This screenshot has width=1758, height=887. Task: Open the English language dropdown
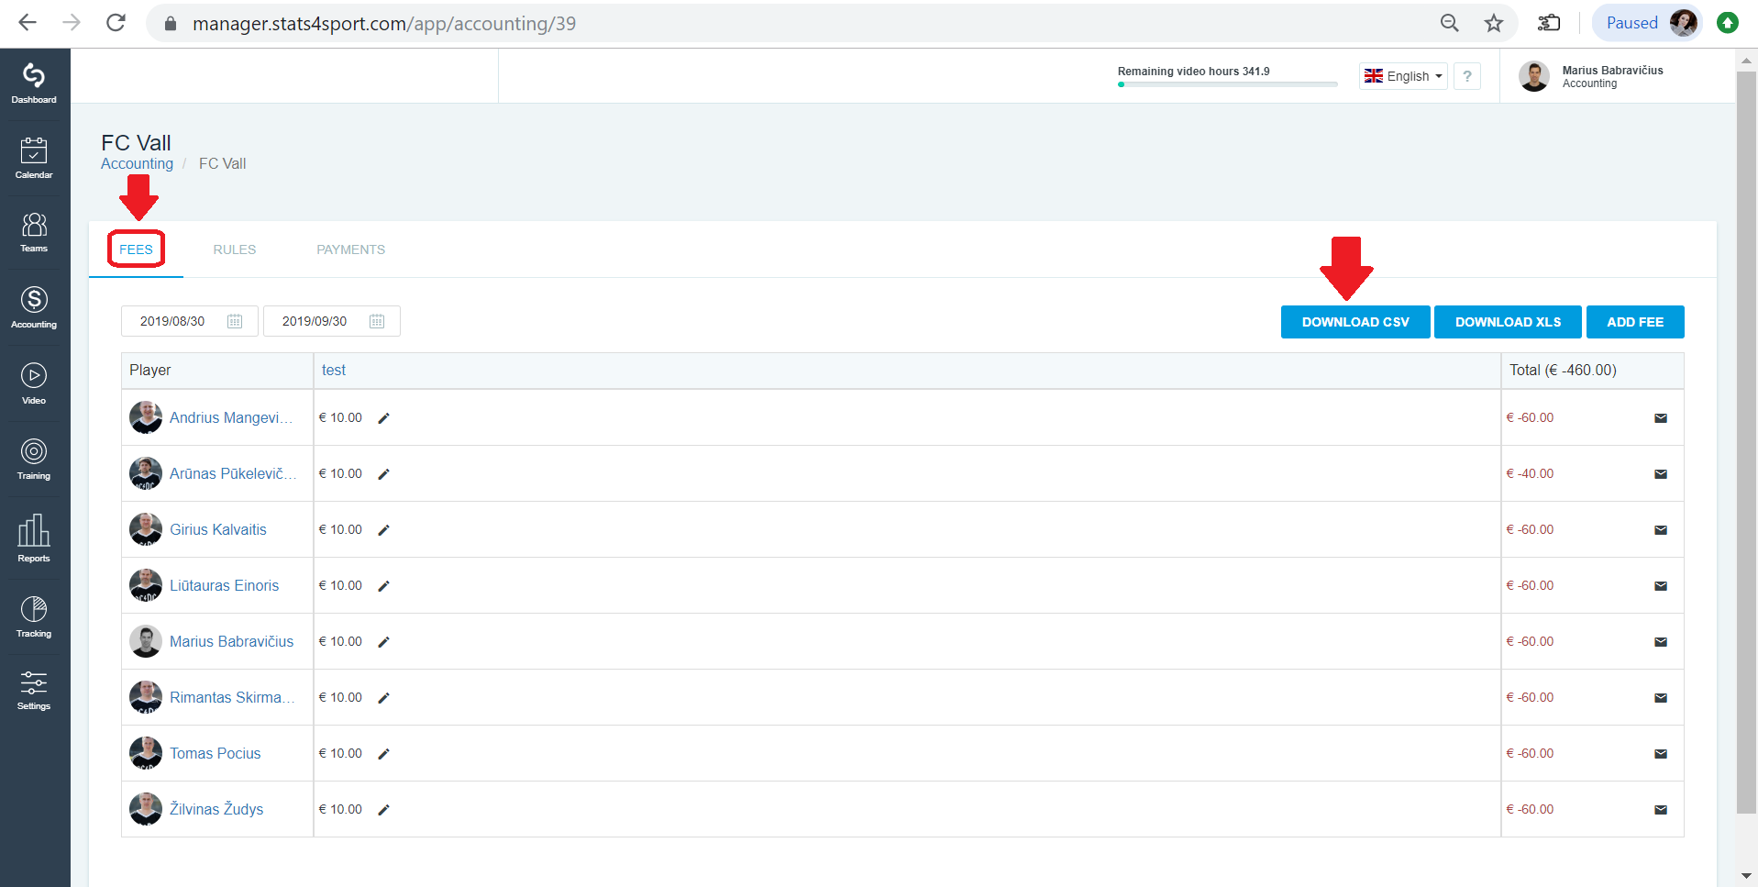(1403, 76)
